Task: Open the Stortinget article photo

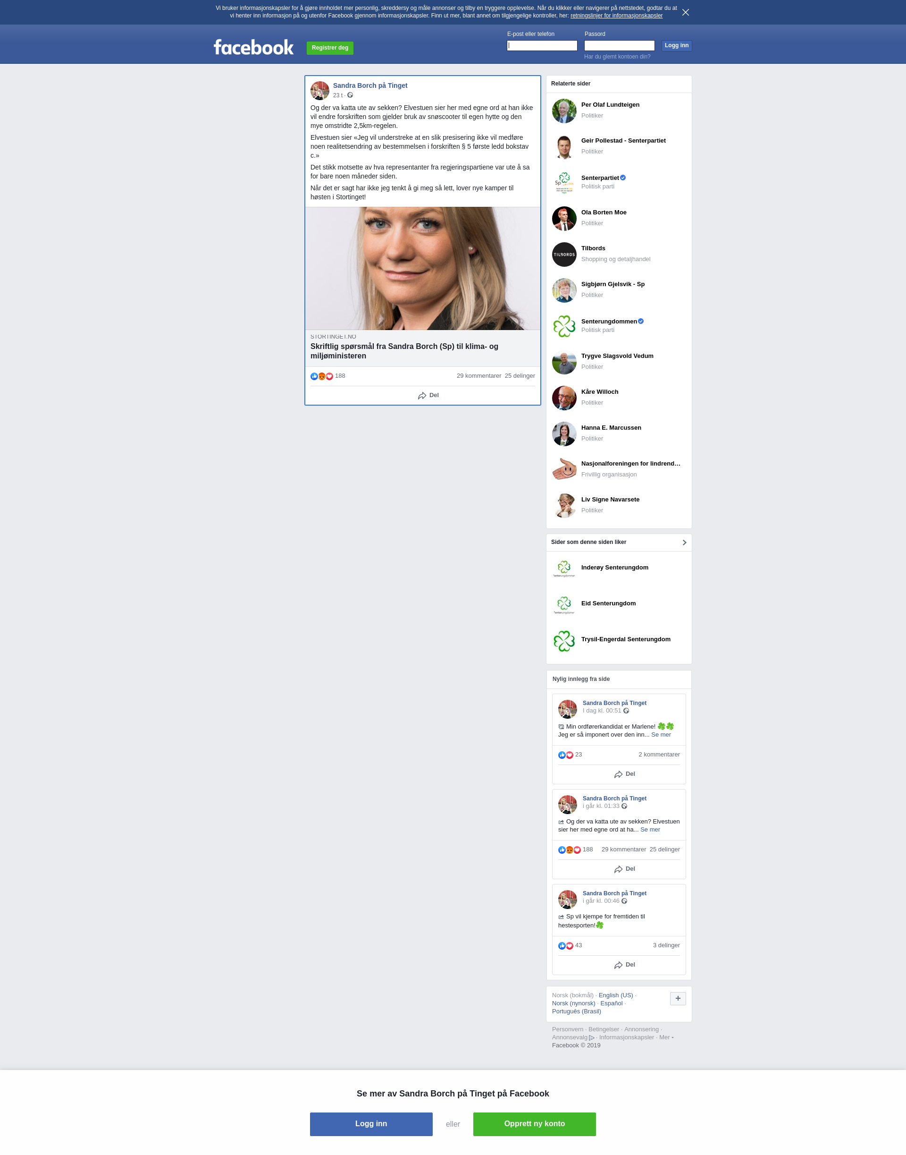Action: [423, 269]
